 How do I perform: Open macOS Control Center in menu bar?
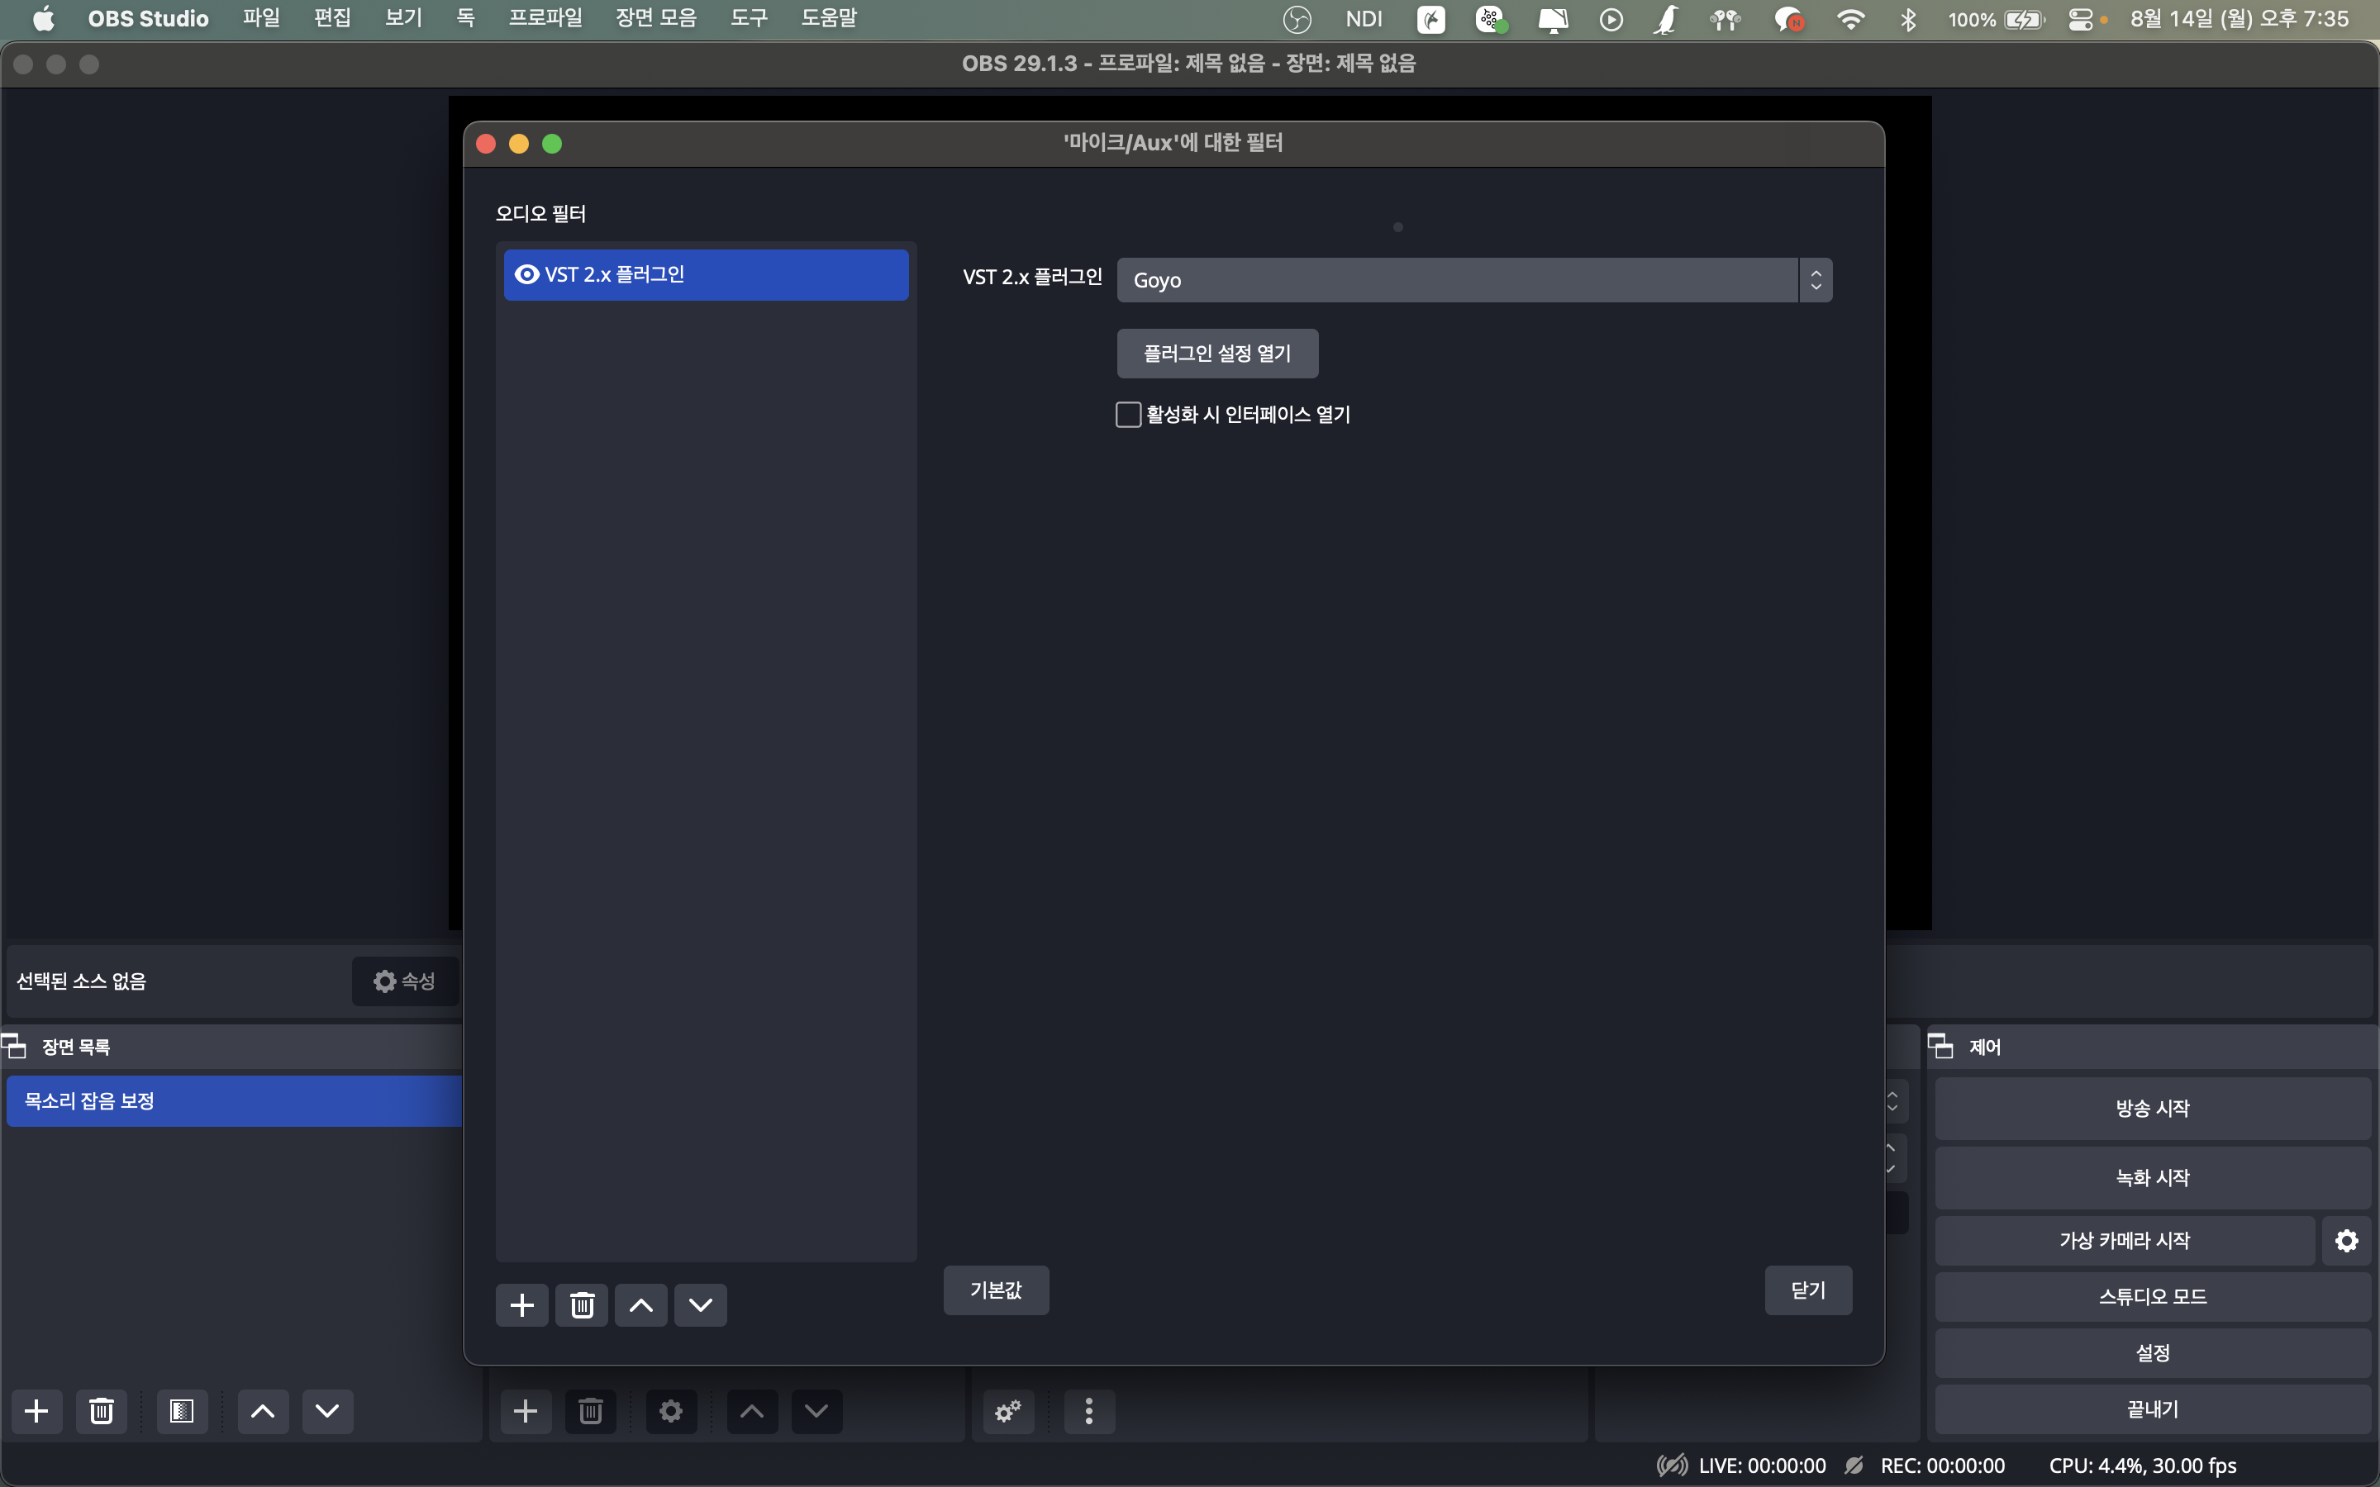[2080, 19]
